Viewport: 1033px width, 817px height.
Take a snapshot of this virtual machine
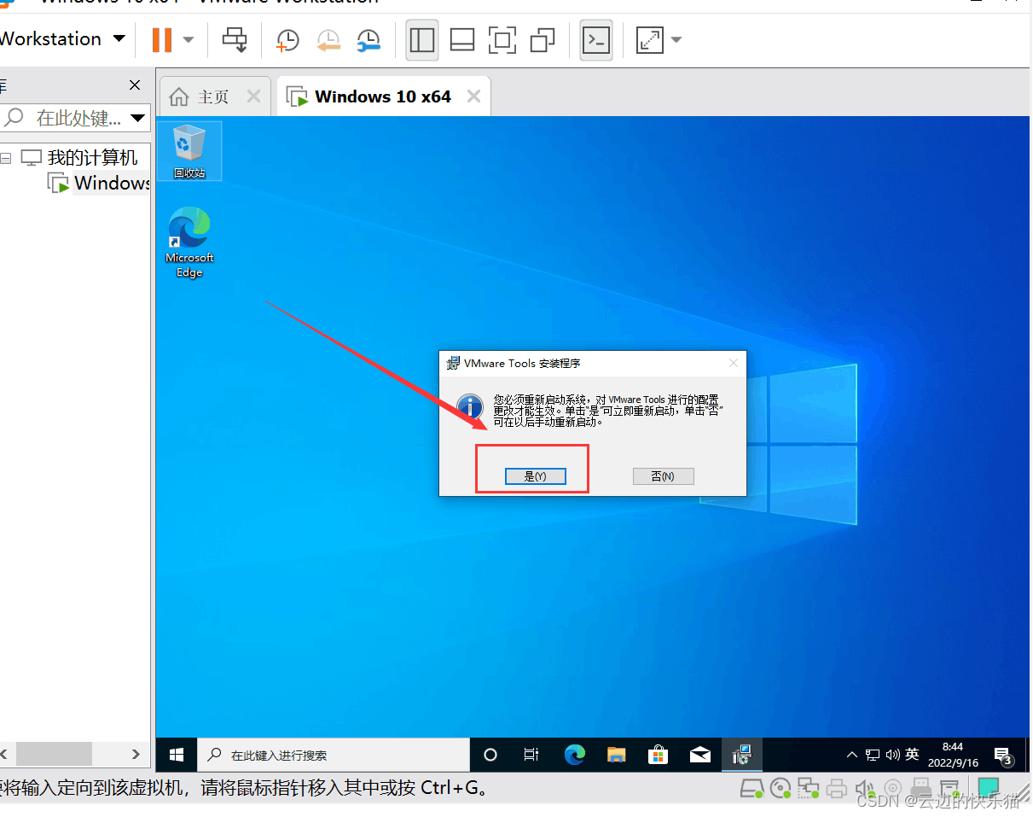(x=287, y=40)
